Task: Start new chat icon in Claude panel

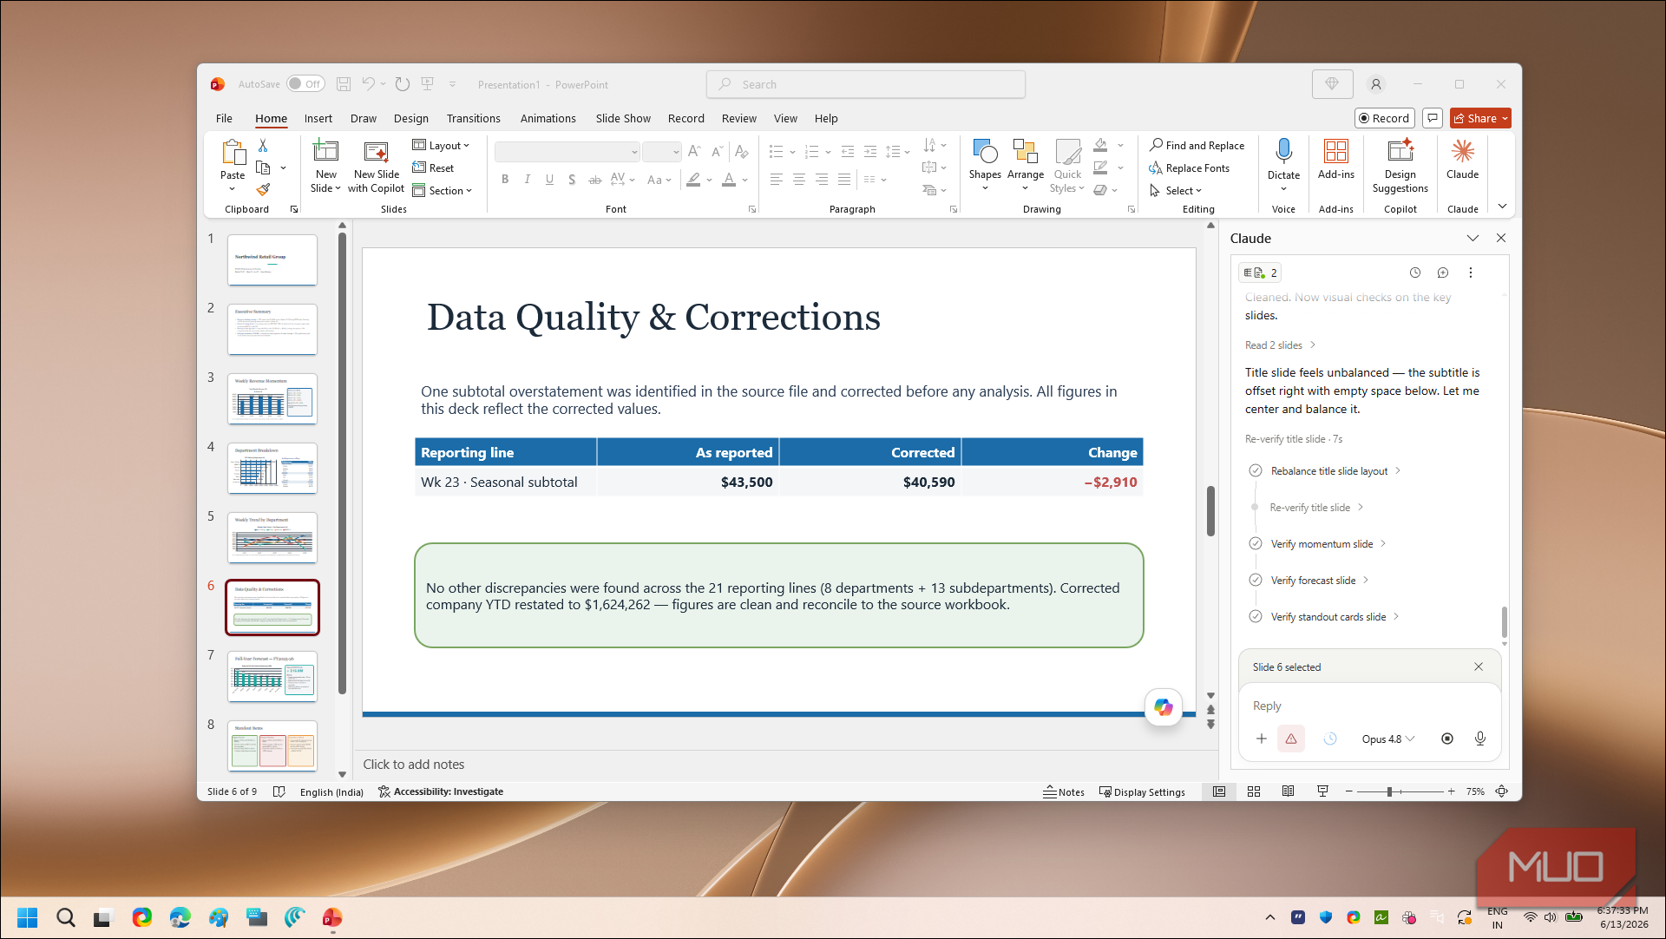Action: (1443, 273)
